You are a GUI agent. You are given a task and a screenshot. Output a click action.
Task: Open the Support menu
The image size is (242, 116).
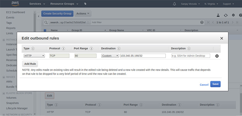pyautogui.click(x=228, y=4)
